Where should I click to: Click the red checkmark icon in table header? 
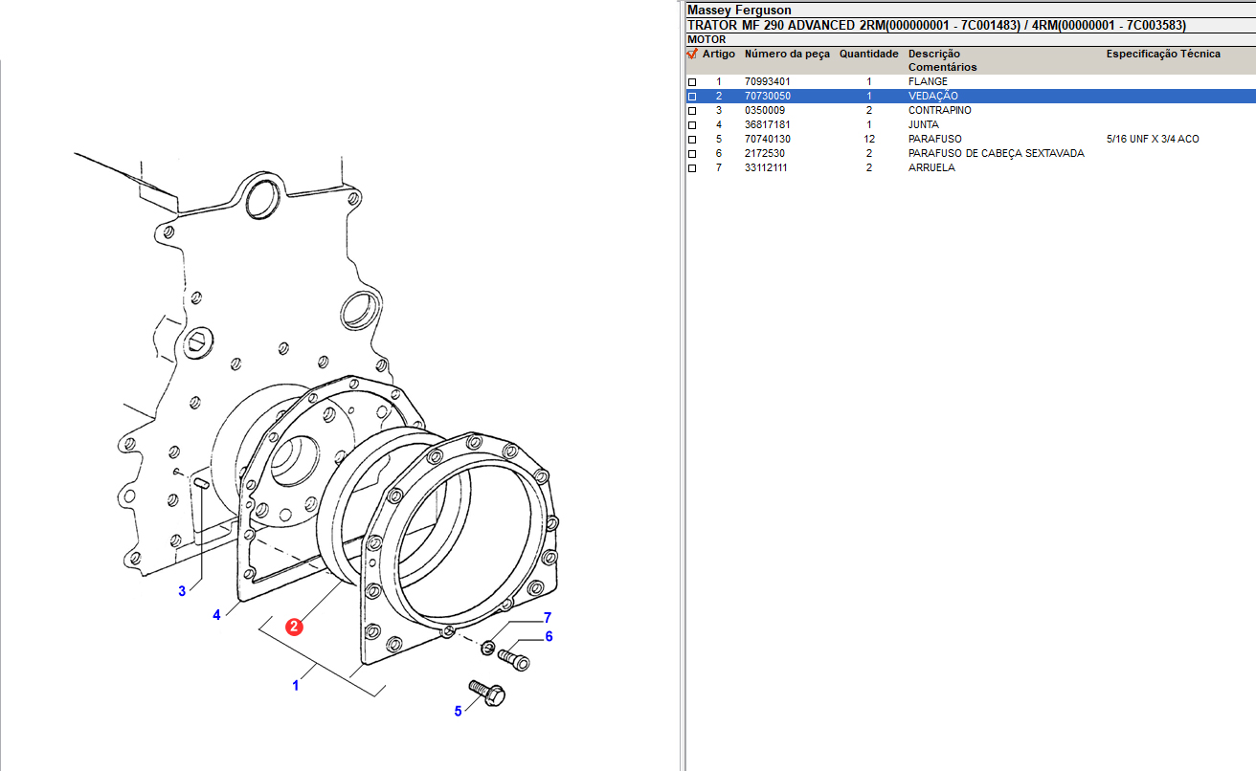(692, 55)
